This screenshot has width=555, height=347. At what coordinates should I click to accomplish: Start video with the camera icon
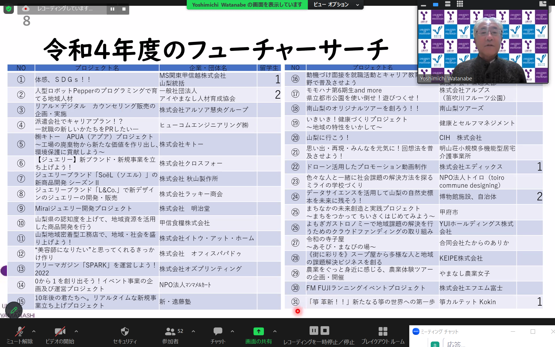pos(60,331)
